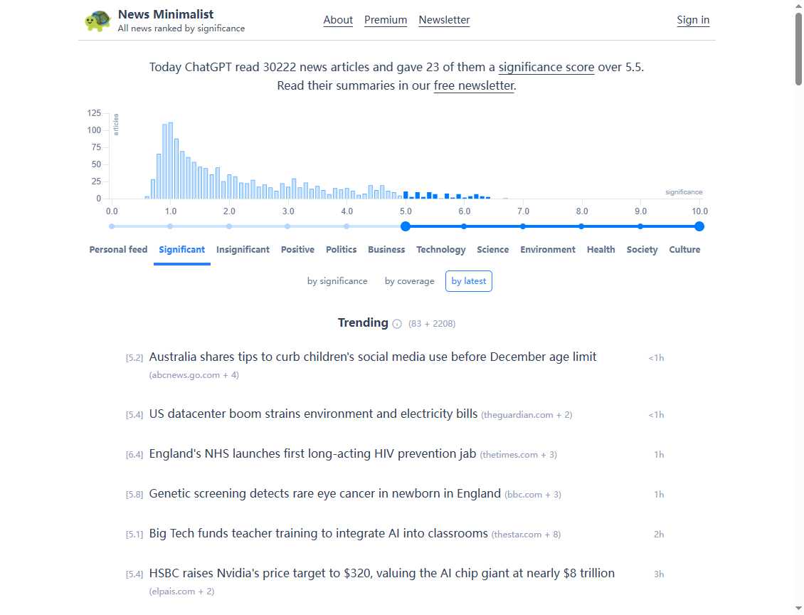Switch to the Technology tab
804x615 pixels.
coord(440,250)
